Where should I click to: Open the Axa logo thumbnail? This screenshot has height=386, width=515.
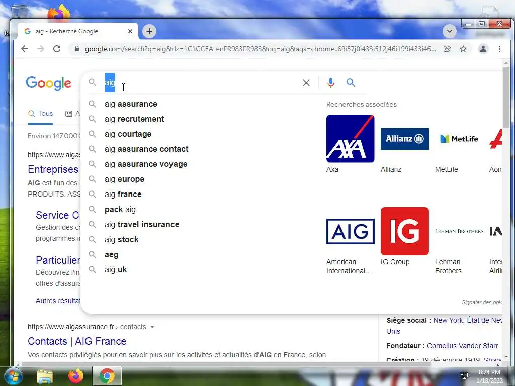pos(350,139)
